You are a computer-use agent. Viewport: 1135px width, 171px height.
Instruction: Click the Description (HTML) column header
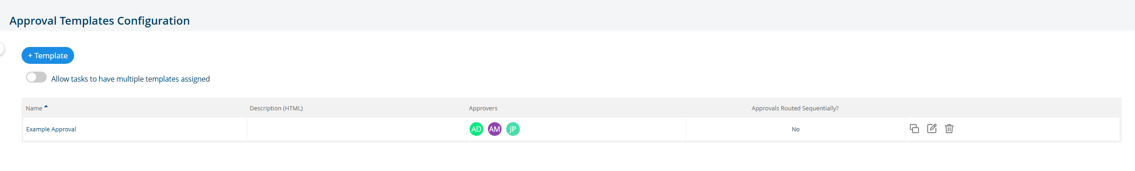276,109
